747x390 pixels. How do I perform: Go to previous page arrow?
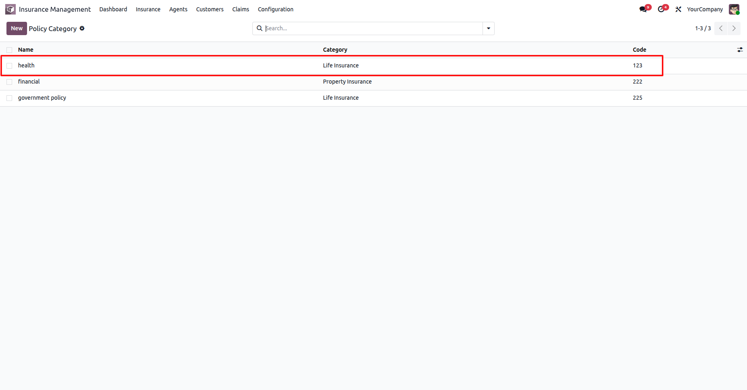(721, 28)
